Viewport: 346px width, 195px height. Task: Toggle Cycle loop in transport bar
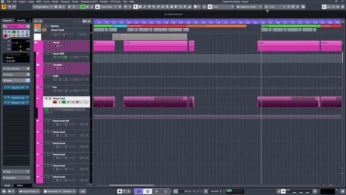point(138,191)
